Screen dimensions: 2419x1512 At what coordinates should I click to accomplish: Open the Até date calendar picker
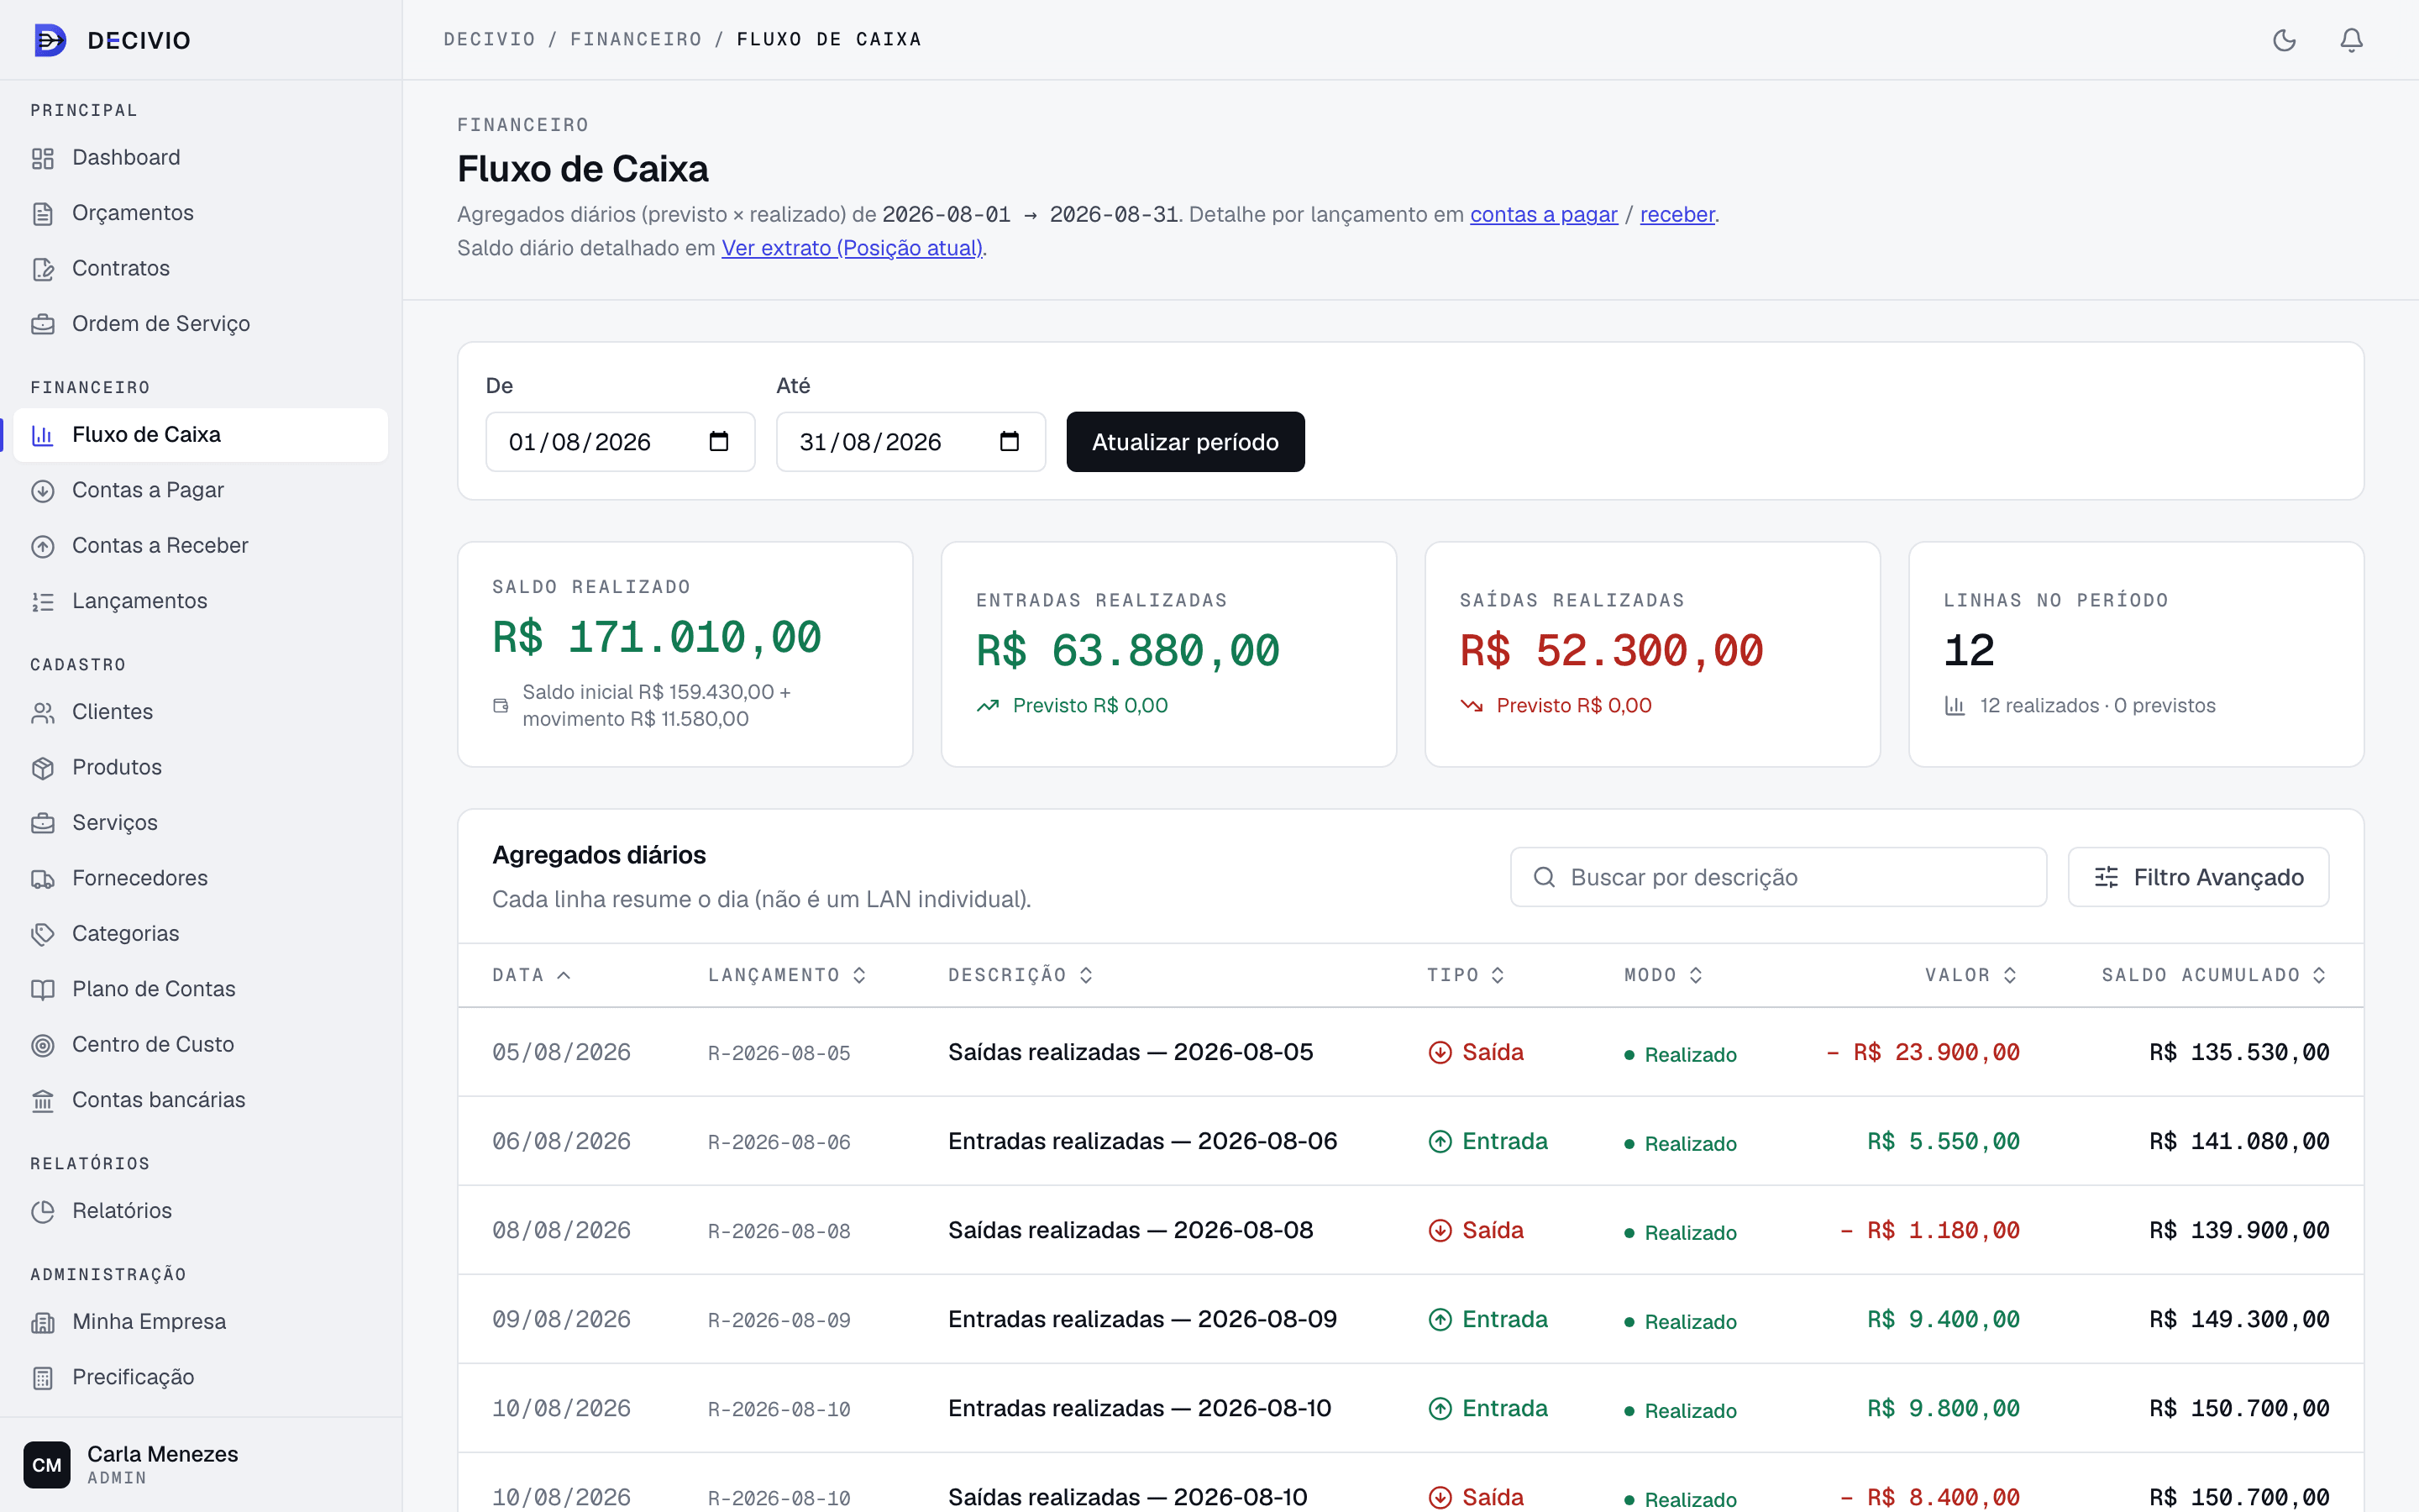click(x=1010, y=442)
